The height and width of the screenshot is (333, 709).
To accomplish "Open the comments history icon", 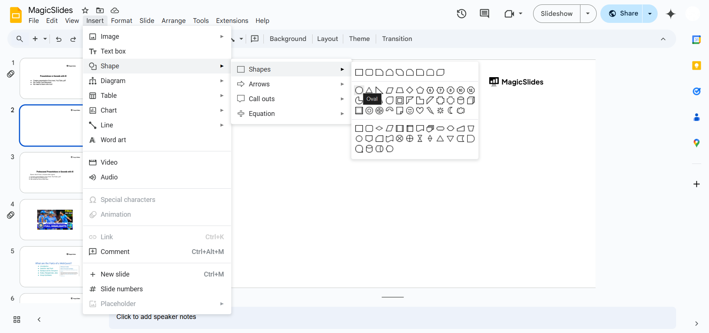I will [484, 14].
